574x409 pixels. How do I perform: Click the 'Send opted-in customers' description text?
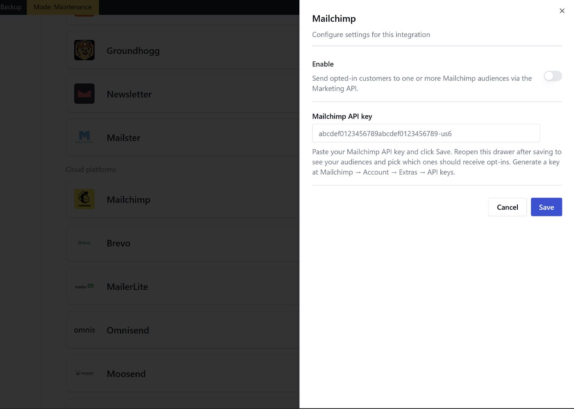422,83
